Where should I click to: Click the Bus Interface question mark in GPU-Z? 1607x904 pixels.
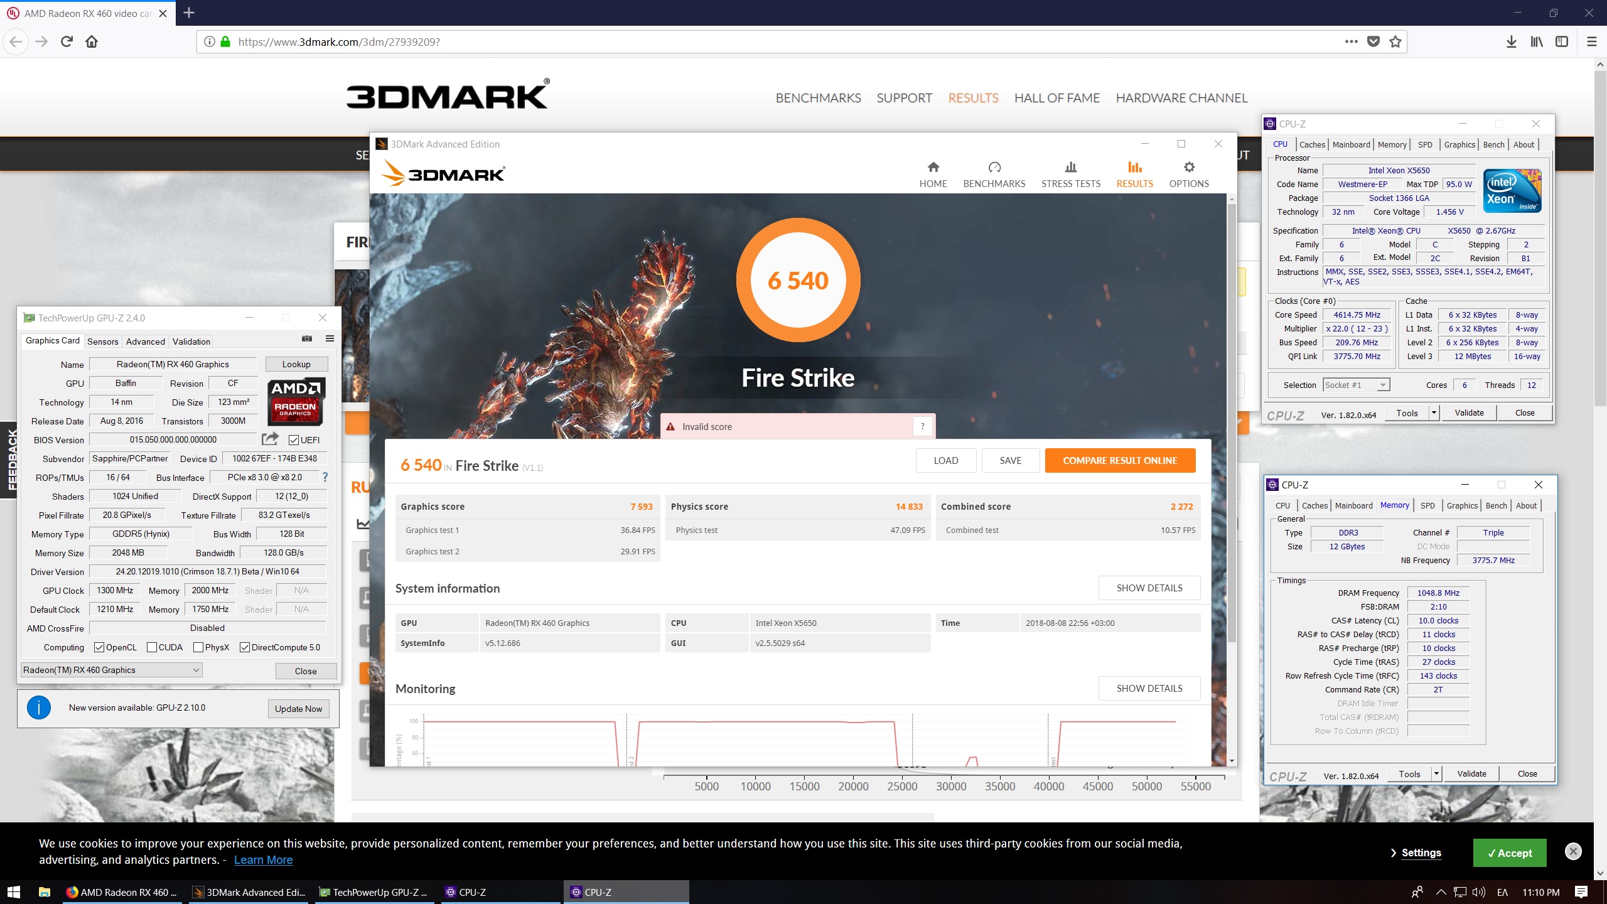(325, 477)
